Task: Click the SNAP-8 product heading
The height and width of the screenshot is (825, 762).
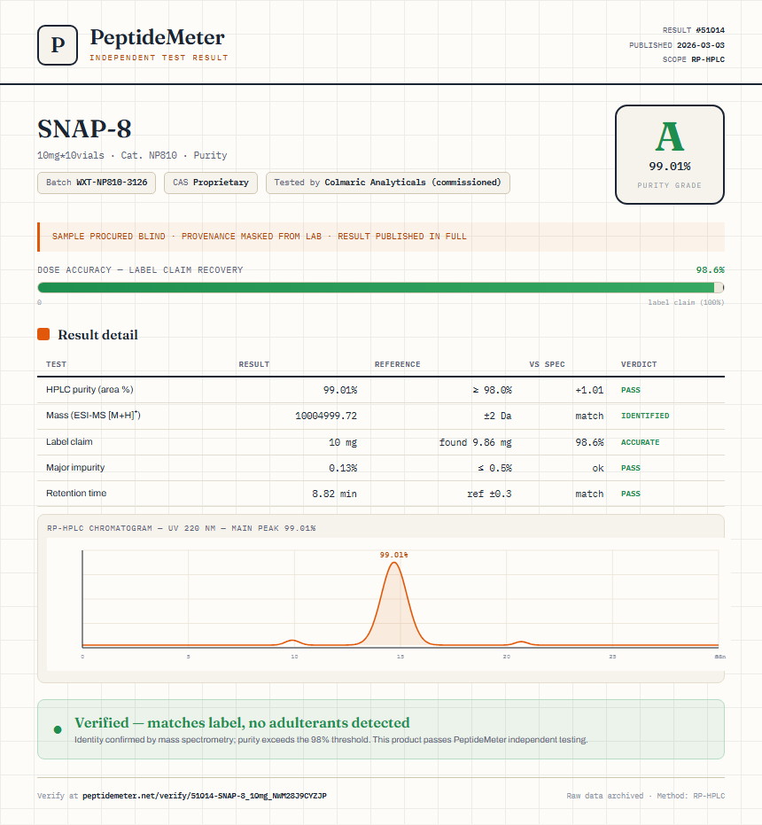Action: tap(84, 128)
